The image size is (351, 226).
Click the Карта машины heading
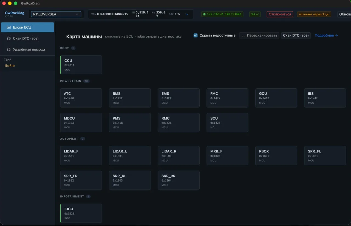[84, 36]
